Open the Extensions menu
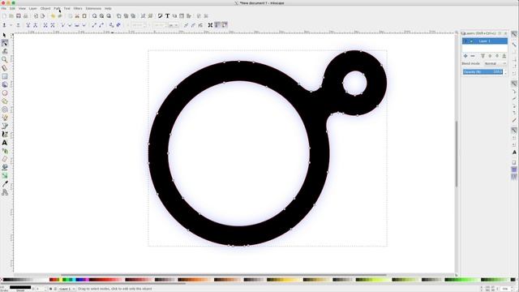The image size is (519, 292). 93,9
